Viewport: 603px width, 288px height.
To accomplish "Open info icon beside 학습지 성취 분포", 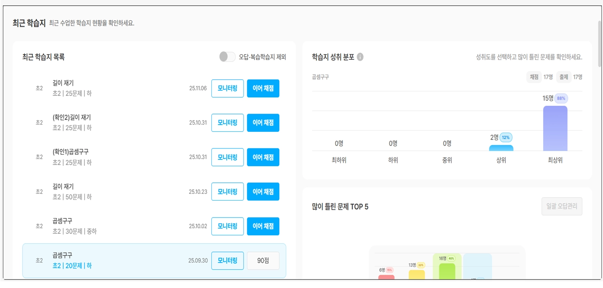I will point(360,57).
